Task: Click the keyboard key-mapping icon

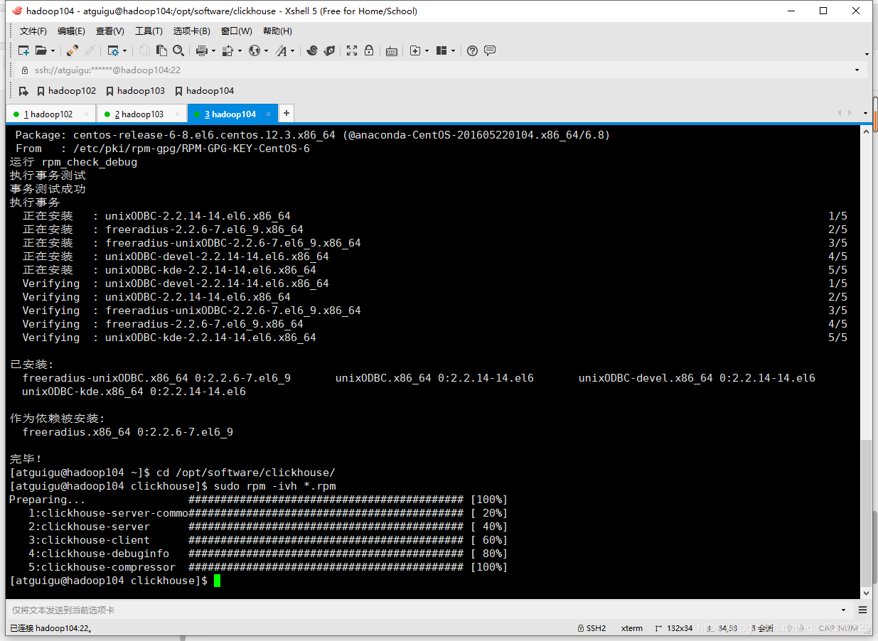Action: pyautogui.click(x=392, y=50)
